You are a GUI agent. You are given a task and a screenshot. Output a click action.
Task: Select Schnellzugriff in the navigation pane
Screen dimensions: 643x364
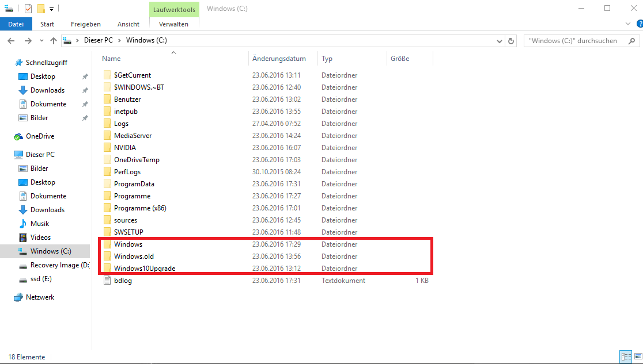tap(46, 63)
